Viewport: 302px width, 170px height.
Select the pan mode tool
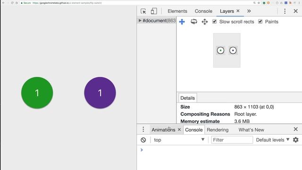click(182, 22)
